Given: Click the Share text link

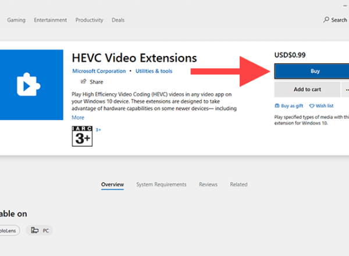Looking at the screenshot, I should (97, 82).
